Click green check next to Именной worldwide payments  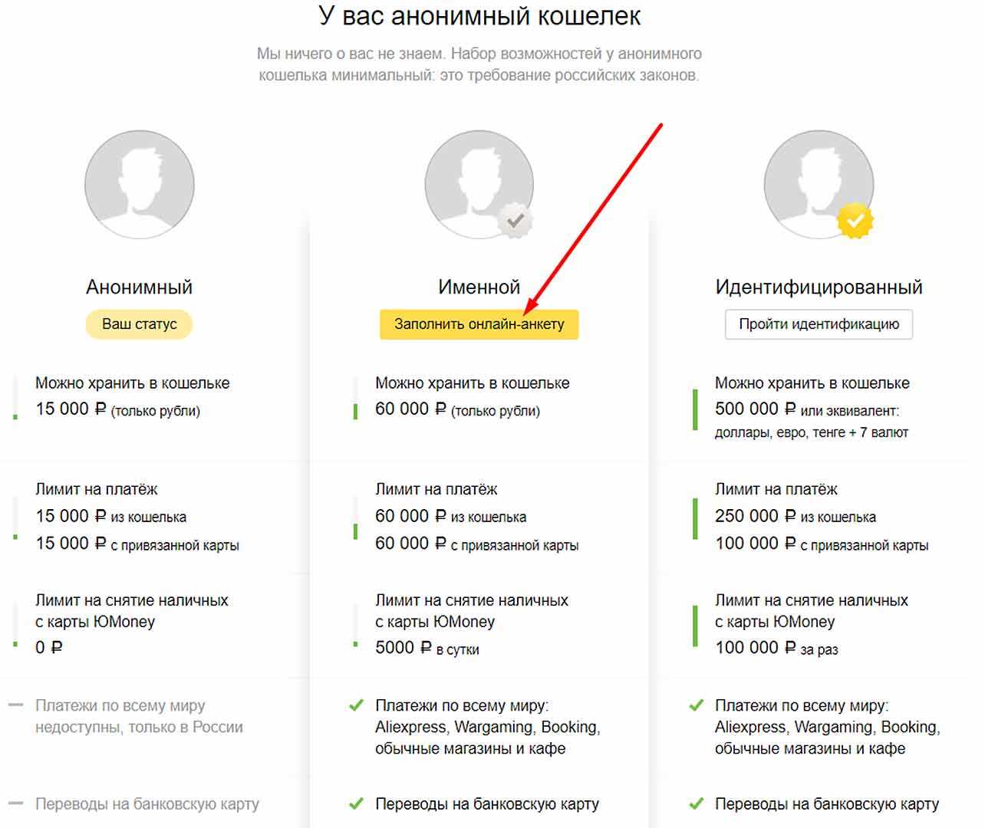coord(356,705)
